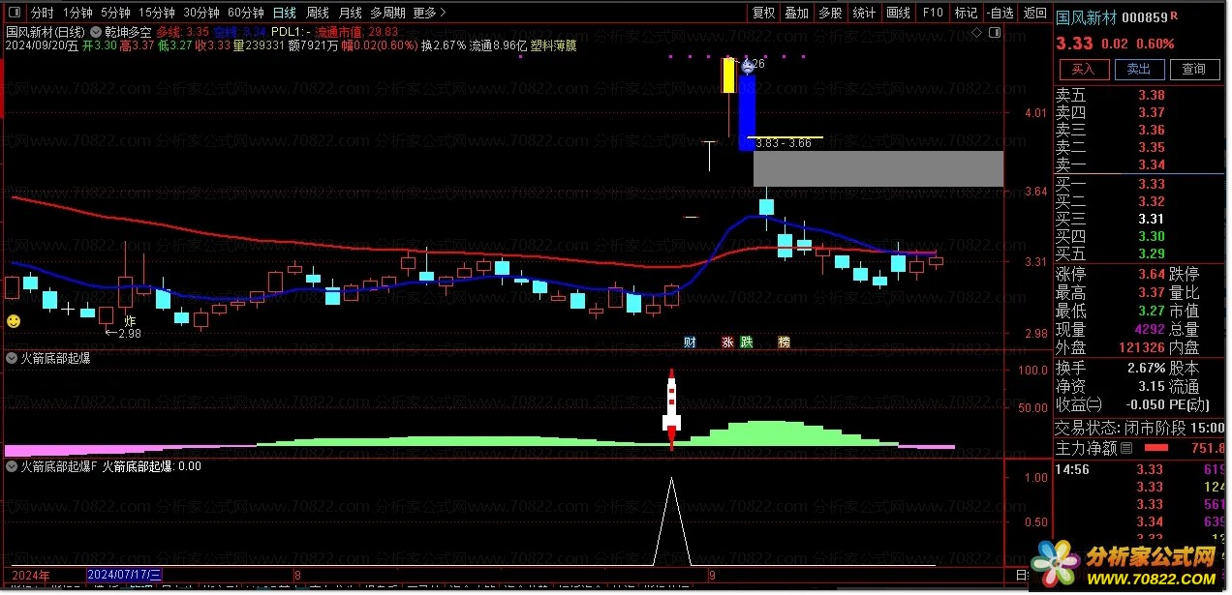This screenshot has width=1232, height=595.
Task: Activate the 画线 drawing tool
Action: [x=899, y=14]
